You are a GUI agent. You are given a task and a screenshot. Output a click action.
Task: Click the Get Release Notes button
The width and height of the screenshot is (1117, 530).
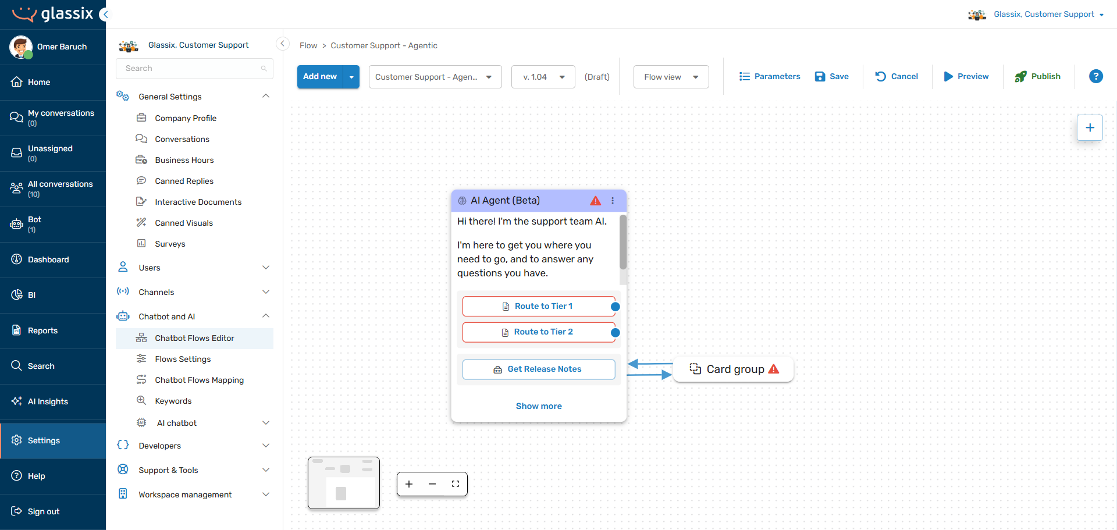pos(539,369)
